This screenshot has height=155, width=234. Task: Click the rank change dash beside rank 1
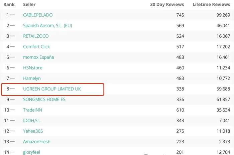(13, 15)
